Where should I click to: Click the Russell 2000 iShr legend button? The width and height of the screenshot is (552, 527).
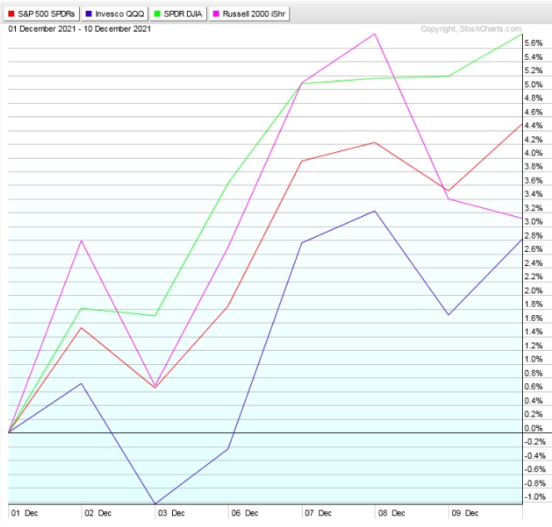tap(249, 14)
